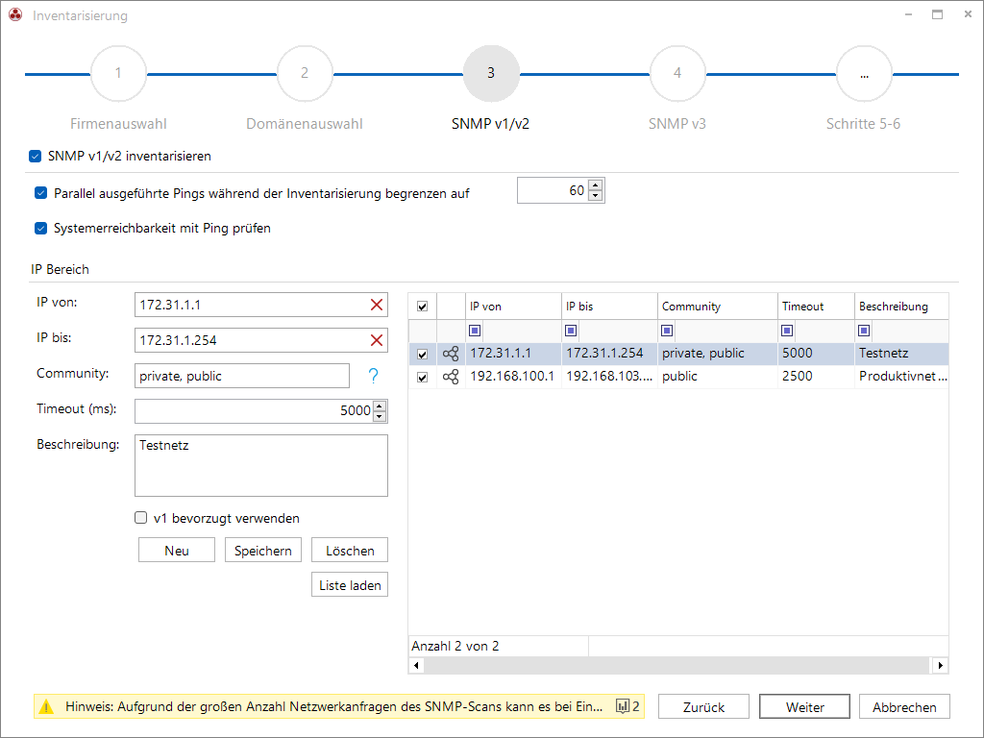
Task: Click the yellow warning triangle icon
Action: click(x=46, y=706)
